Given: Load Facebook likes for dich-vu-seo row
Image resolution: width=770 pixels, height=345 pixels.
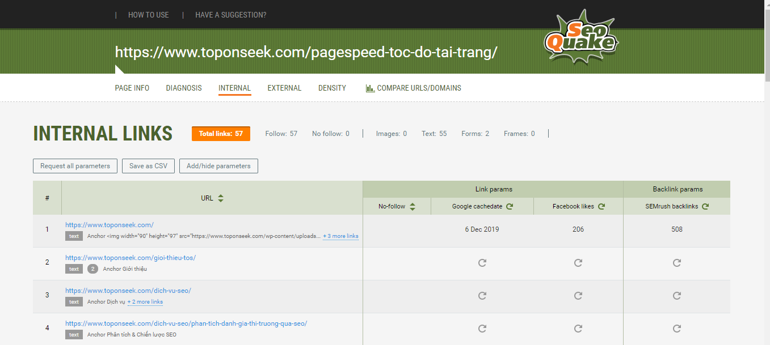Looking at the screenshot, I should [578, 296].
